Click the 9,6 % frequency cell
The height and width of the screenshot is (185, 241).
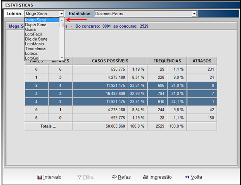(x=177, y=110)
